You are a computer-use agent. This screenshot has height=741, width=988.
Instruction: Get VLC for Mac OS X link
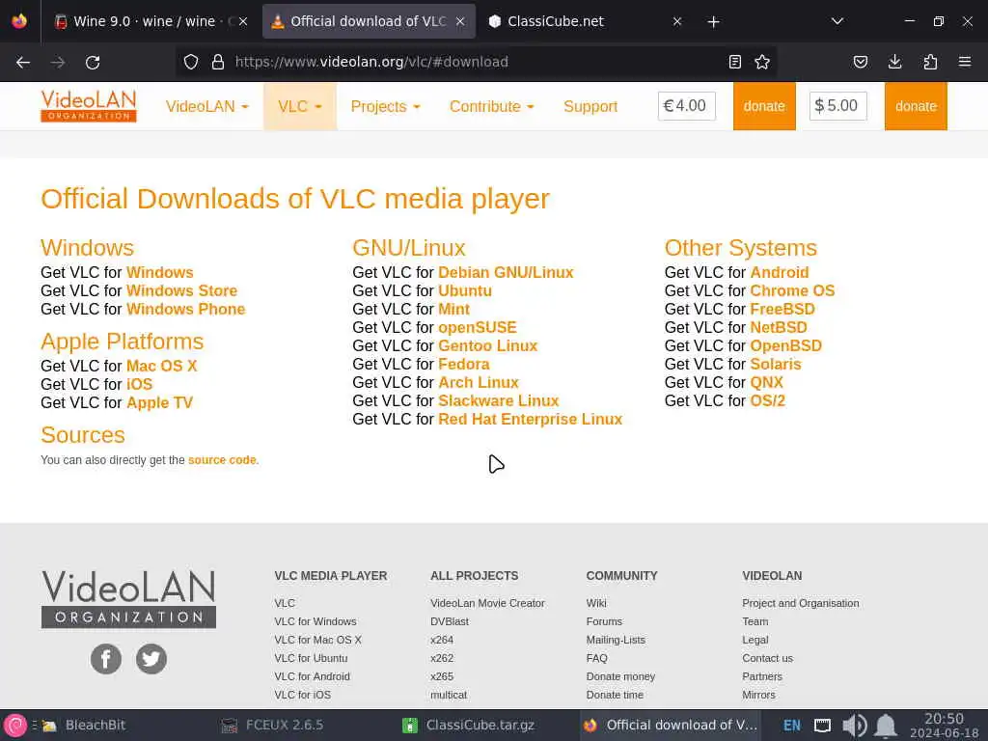click(x=162, y=366)
